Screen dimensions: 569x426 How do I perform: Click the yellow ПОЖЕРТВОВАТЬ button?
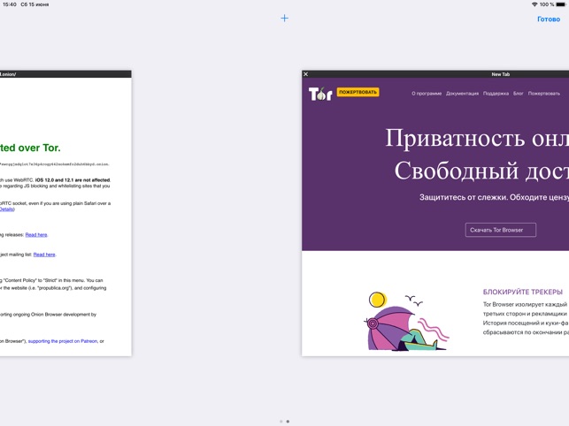[358, 92]
